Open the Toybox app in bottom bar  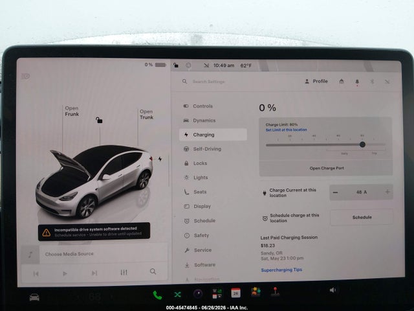[x=256, y=292]
